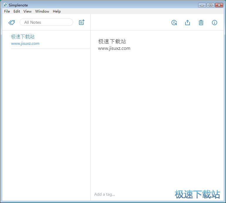
Task: Open the File menu
Action: point(7,11)
